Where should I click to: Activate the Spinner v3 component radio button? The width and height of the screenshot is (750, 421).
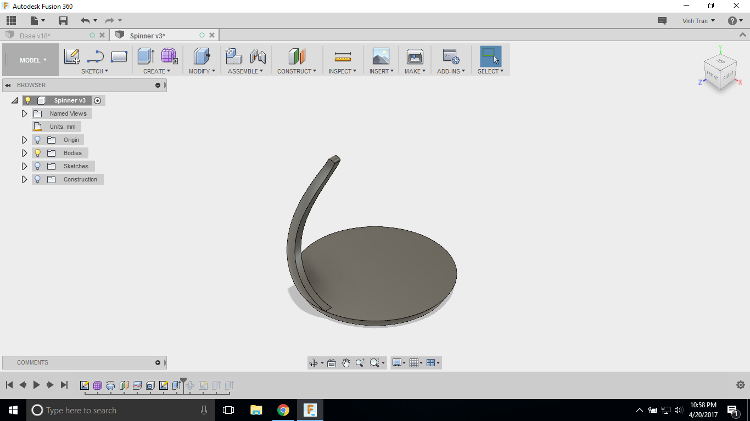click(x=98, y=100)
